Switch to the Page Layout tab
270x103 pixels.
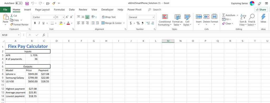tap(42, 10)
